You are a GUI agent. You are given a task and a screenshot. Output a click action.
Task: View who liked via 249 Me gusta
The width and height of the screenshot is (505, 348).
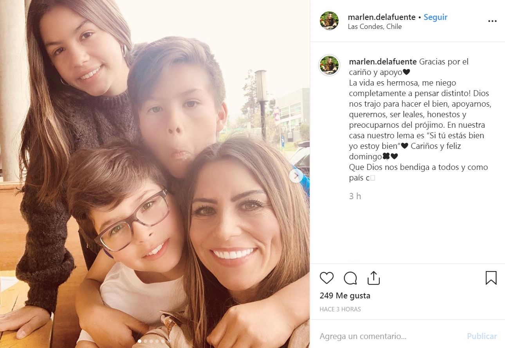(345, 296)
